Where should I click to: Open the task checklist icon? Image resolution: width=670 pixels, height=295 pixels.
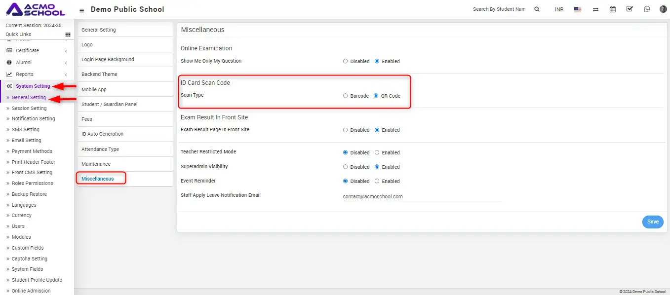tap(630, 9)
